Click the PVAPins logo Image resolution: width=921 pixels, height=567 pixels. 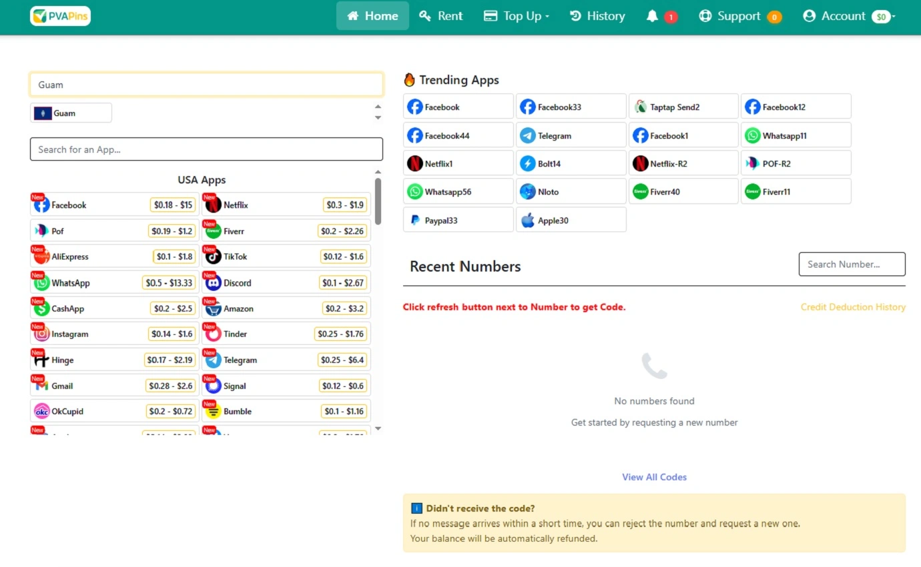pyautogui.click(x=60, y=16)
